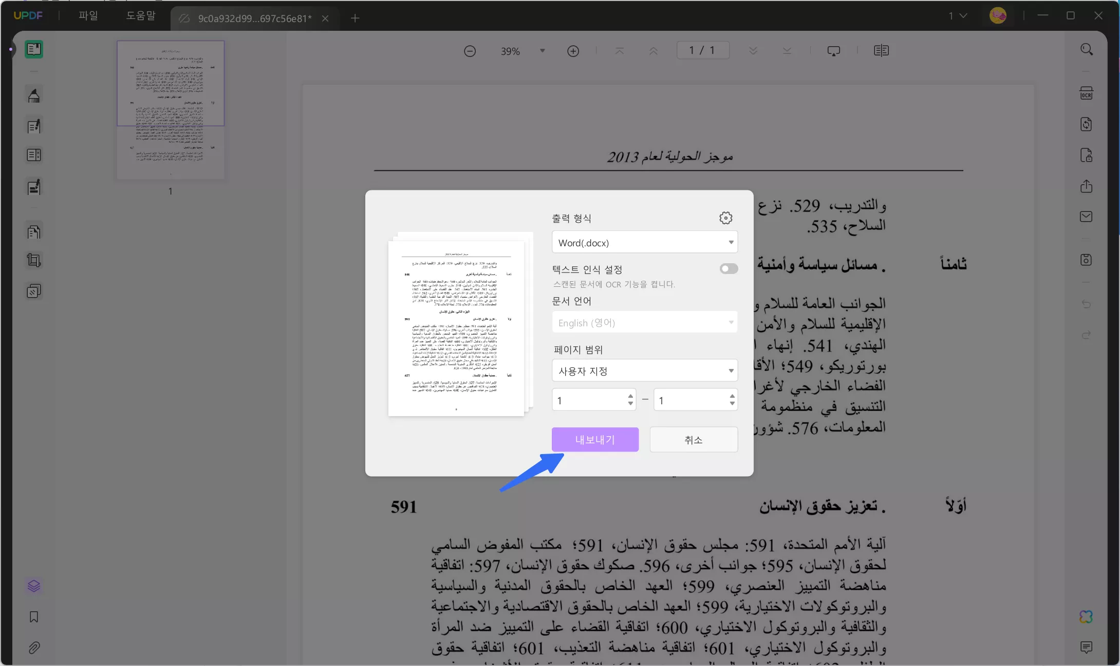Go to the next page arrow
The image size is (1120, 666).
click(753, 51)
